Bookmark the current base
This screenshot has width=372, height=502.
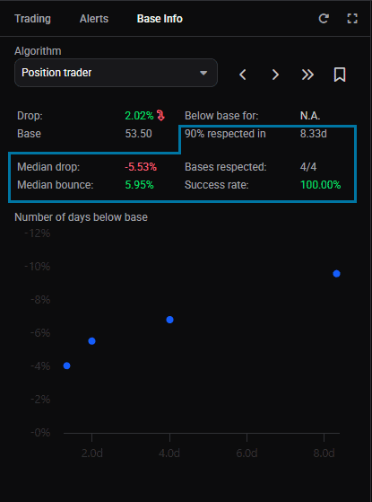[x=340, y=75]
